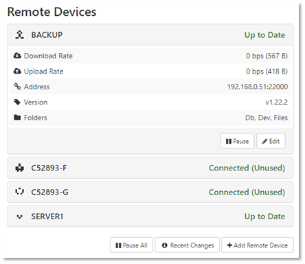Click the SERVER1 device identicon
305x264 pixels.
pyautogui.click(x=19, y=217)
